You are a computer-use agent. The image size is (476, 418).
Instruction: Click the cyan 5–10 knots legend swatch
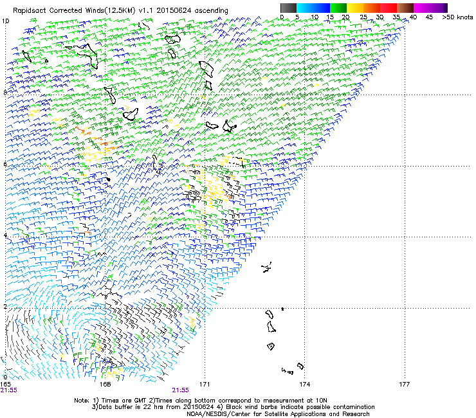tap(305, 8)
